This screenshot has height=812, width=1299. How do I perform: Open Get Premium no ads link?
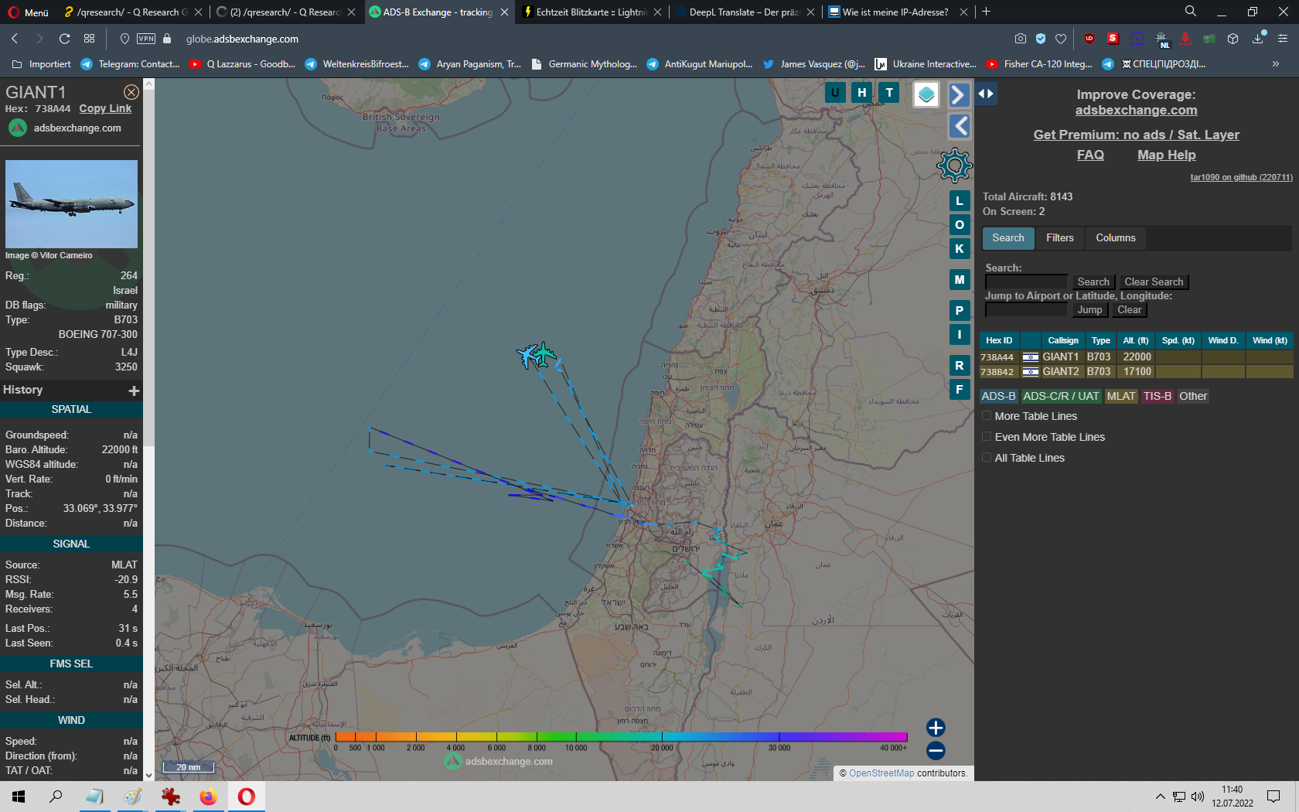[1136, 135]
